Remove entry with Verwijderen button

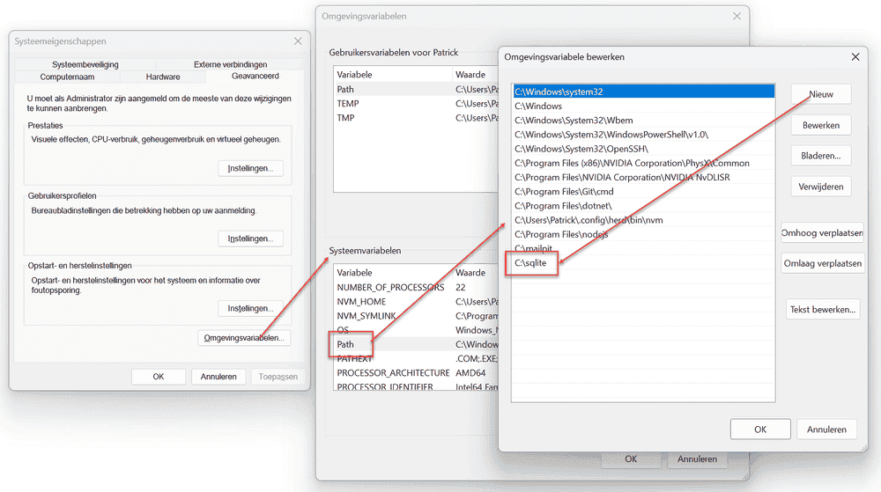pyautogui.click(x=820, y=187)
